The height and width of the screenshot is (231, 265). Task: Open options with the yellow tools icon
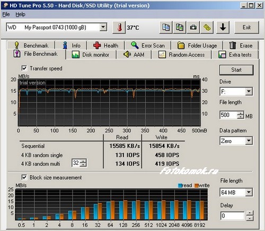point(207,28)
